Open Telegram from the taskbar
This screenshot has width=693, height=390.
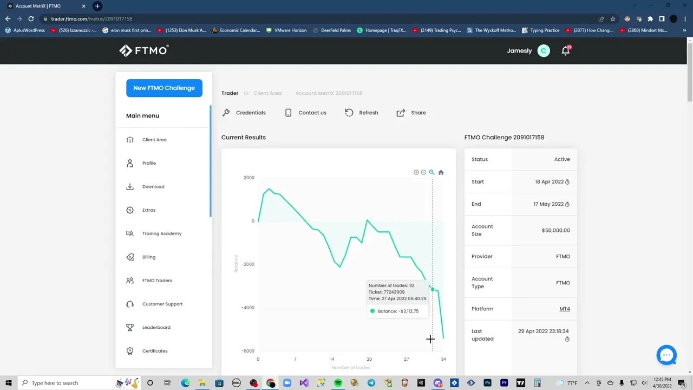[x=371, y=383]
